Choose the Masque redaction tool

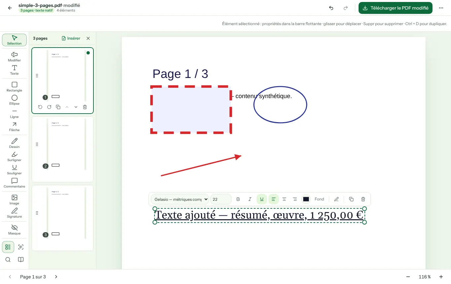tap(14, 230)
